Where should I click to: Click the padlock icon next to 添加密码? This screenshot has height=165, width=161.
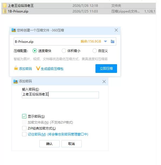(16, 68)
